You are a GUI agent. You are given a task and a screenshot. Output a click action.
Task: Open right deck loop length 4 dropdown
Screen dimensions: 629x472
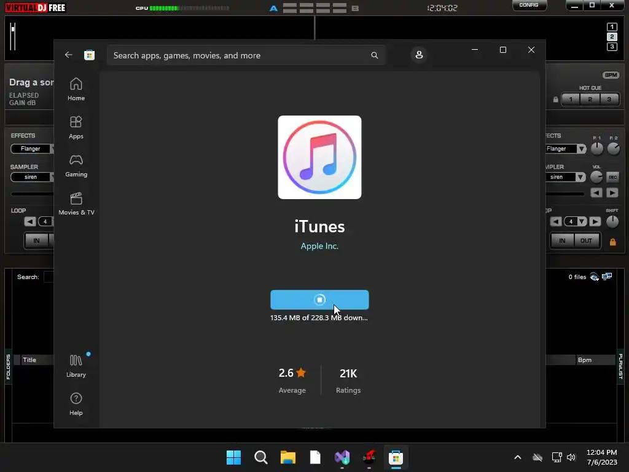tap(582, 221)
